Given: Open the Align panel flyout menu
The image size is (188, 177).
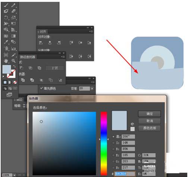Looking at the screenshot, I should click(91, 31).
